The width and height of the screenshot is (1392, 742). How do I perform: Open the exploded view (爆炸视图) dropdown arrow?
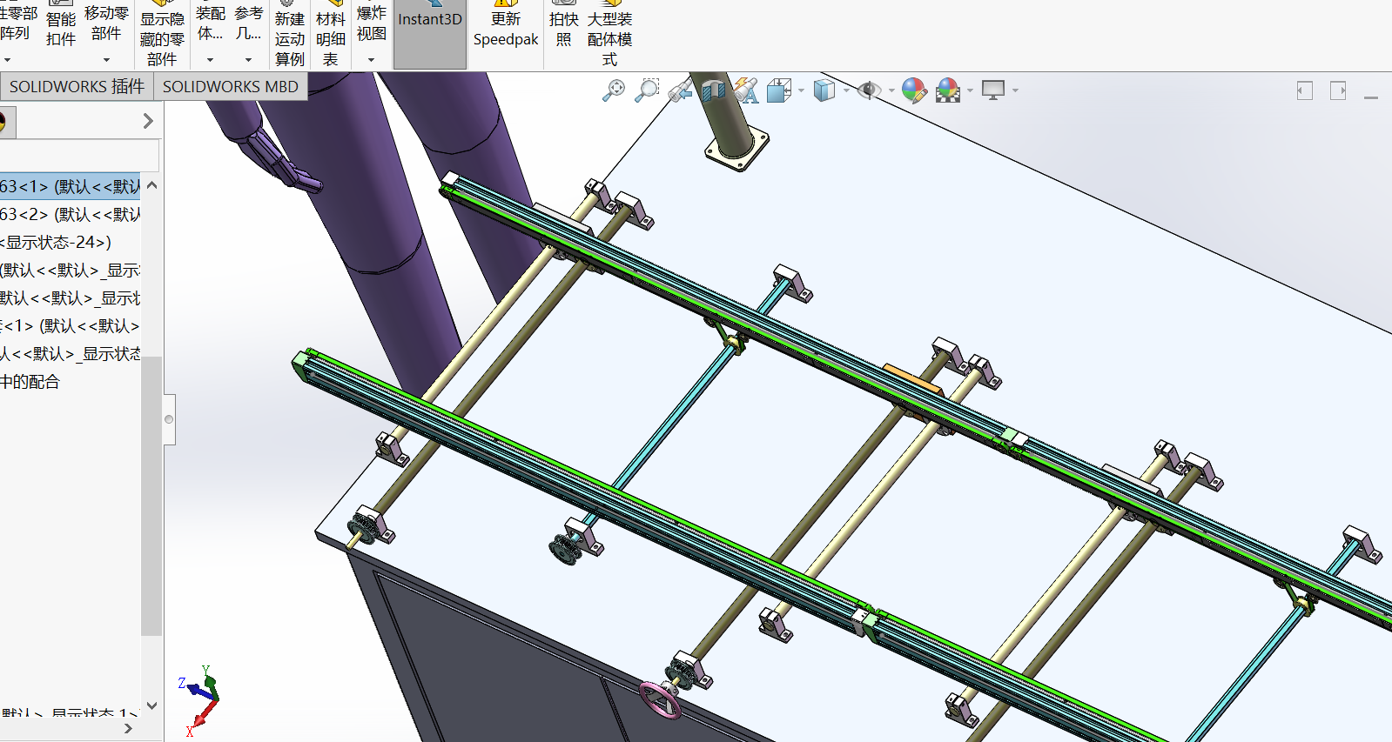pos(372,60)
